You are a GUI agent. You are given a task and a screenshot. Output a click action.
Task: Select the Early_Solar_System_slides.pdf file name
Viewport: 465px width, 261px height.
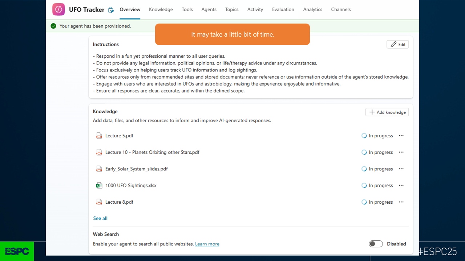[x=137, y=169]
